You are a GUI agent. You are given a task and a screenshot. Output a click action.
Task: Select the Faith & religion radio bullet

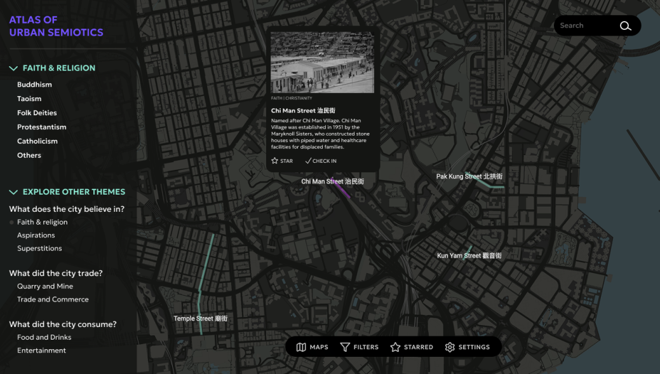click(x=12, y=222)
